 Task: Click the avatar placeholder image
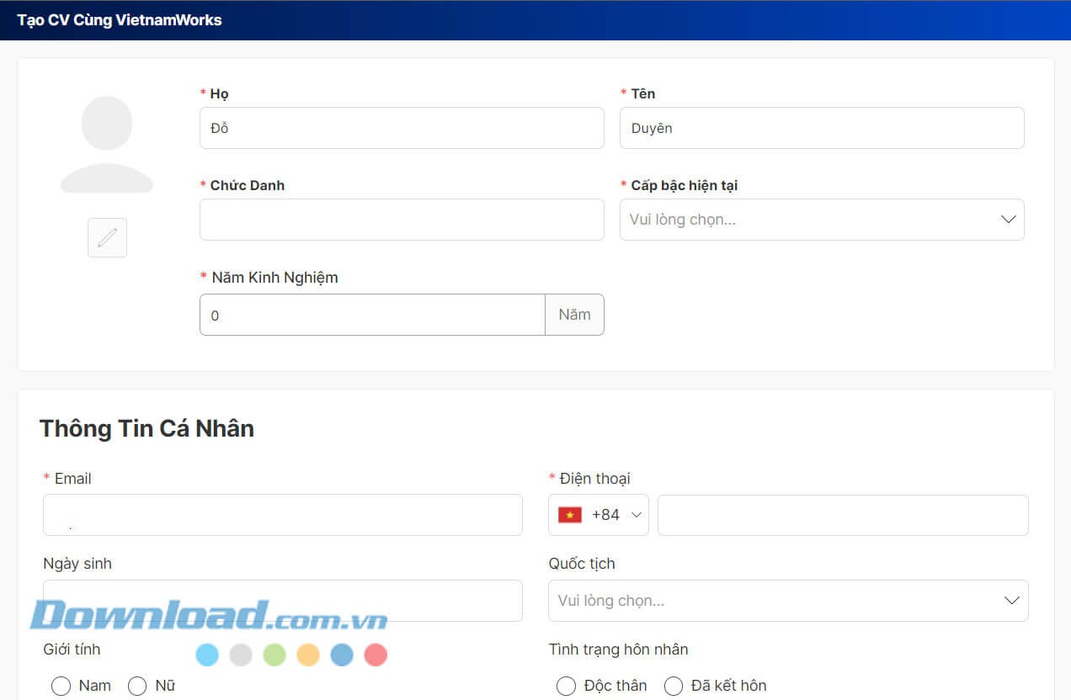pyautogui.click(x=106, y=141)
